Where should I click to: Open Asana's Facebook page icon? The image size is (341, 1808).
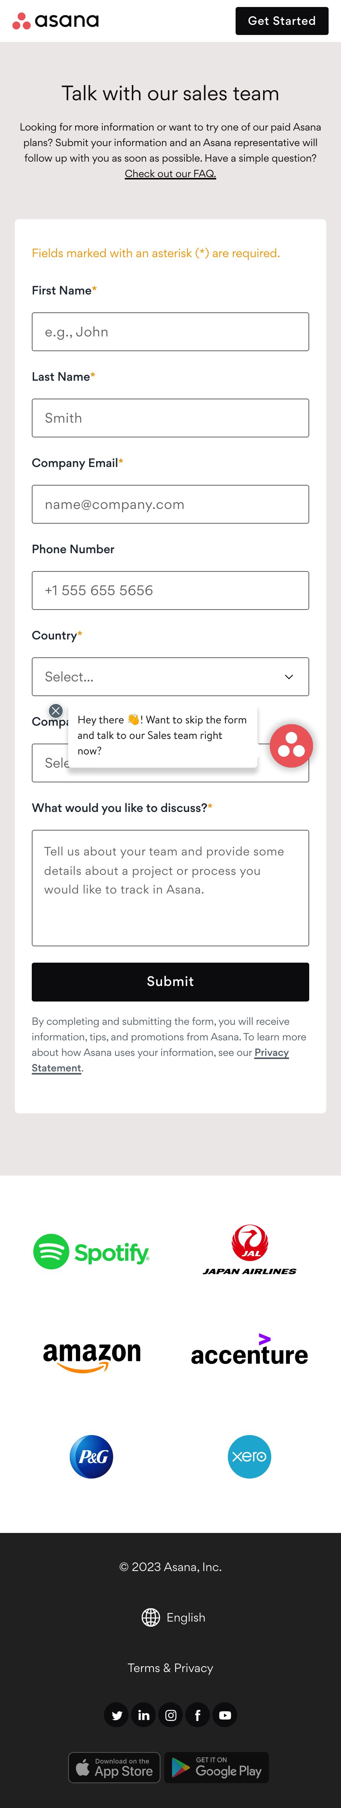(x=198, y=1715)
